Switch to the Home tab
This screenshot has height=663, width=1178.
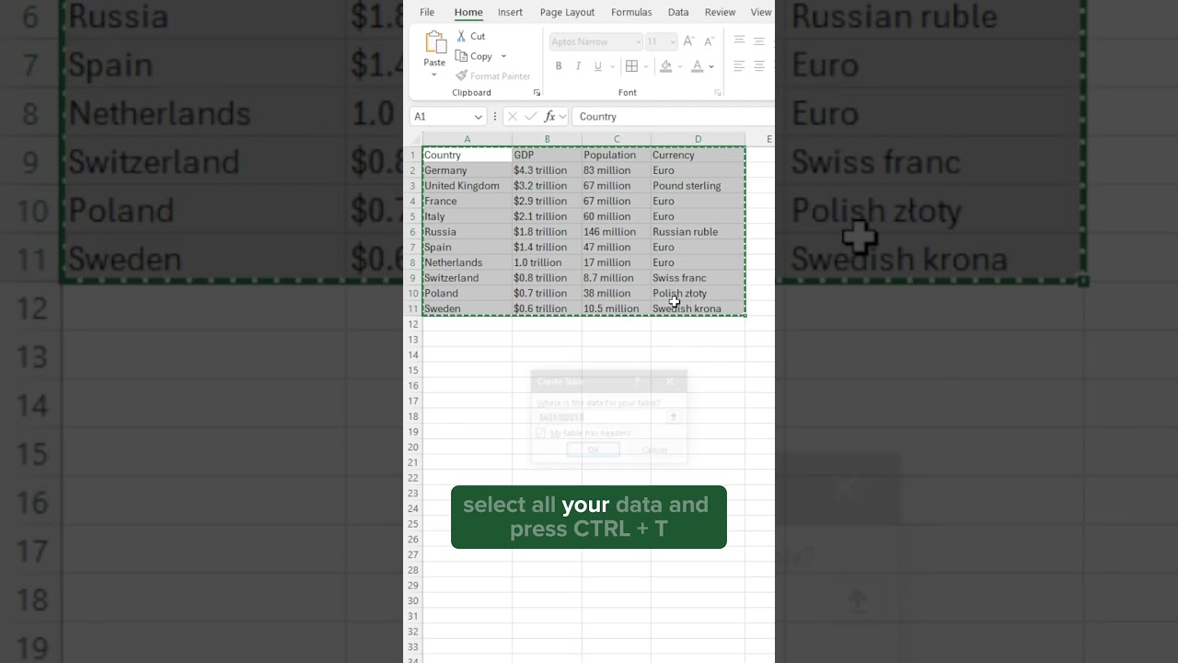pyautogui.click(x=468, y=12)
